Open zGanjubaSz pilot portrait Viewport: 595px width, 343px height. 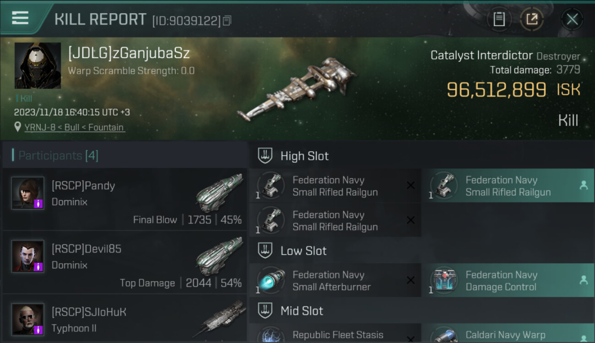(38, 65)
